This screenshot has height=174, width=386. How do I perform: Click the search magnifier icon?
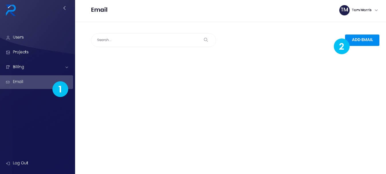(x=206, y=40)
